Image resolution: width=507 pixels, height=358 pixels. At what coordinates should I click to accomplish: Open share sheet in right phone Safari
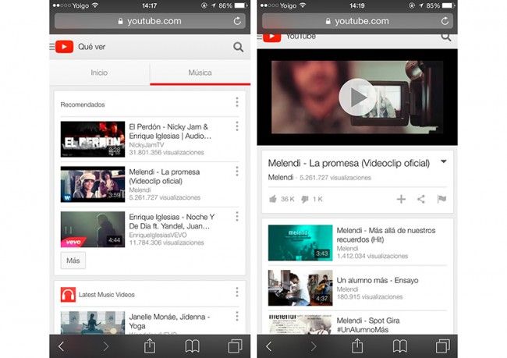click(357, 346)
